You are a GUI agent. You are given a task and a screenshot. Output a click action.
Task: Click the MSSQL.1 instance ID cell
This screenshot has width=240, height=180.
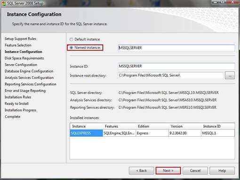pyautogui.click(x=218, y=133)
